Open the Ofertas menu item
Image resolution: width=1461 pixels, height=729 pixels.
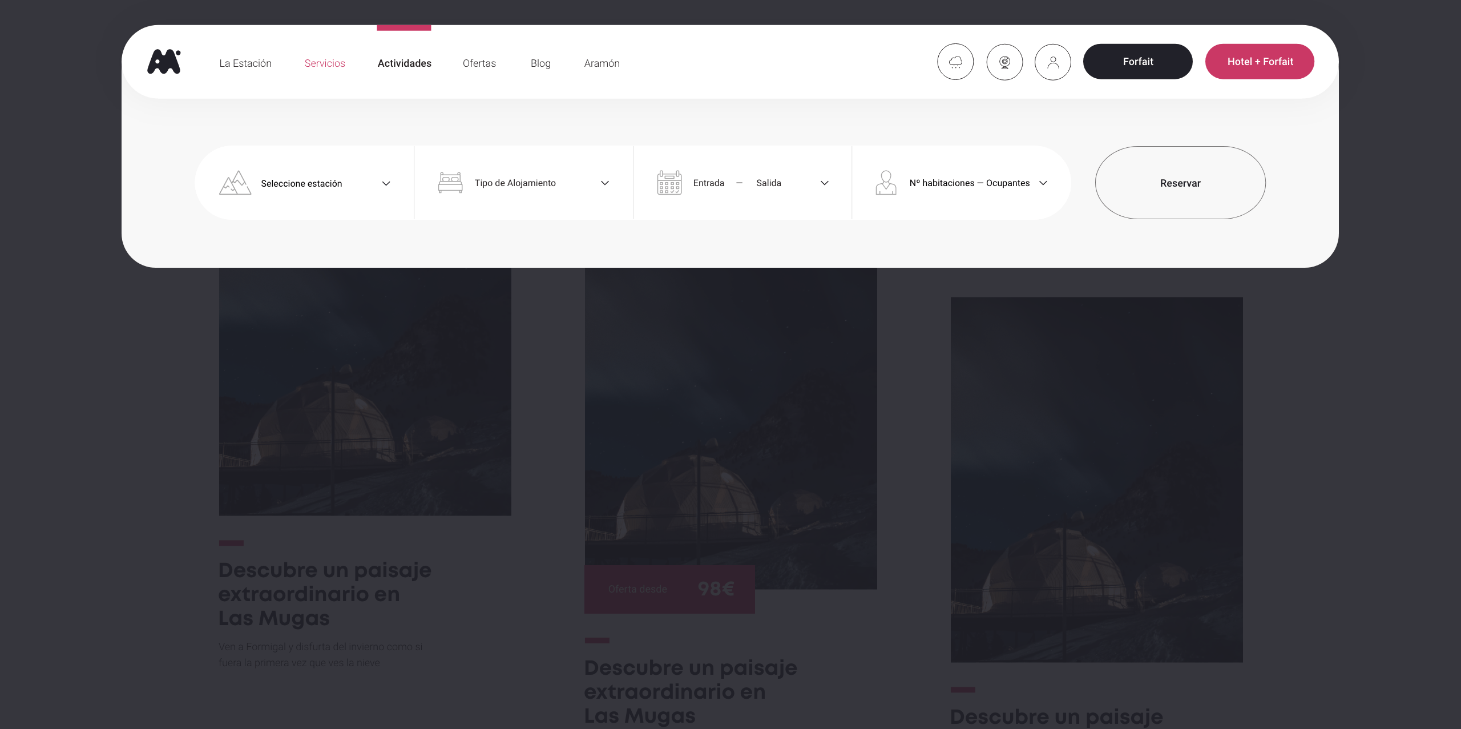(x=479, y=63)
